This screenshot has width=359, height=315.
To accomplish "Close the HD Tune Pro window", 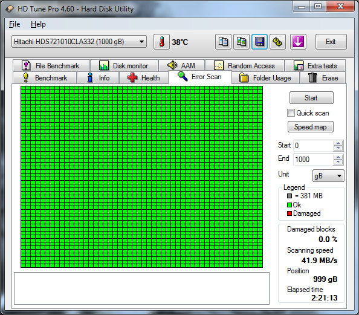I will pyautogui.click(x=340, y=7).
